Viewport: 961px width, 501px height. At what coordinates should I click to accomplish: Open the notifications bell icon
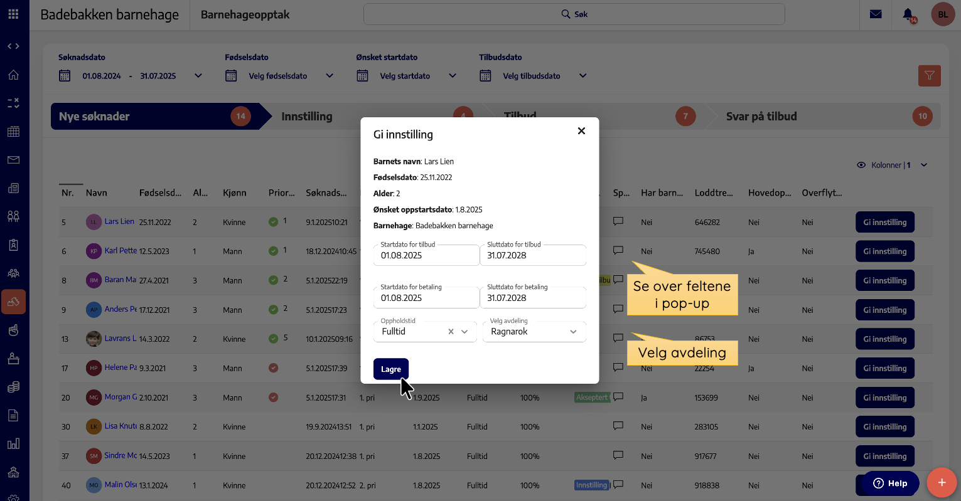point(908,14)
